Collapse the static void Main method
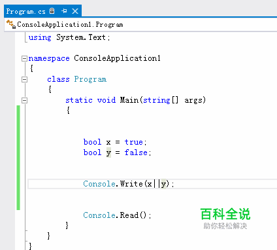The width and height of the screenshot is (277, 250). click(24, 100)
